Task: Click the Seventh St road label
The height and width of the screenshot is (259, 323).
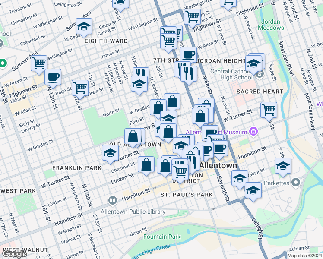Action: click(223, 189)
